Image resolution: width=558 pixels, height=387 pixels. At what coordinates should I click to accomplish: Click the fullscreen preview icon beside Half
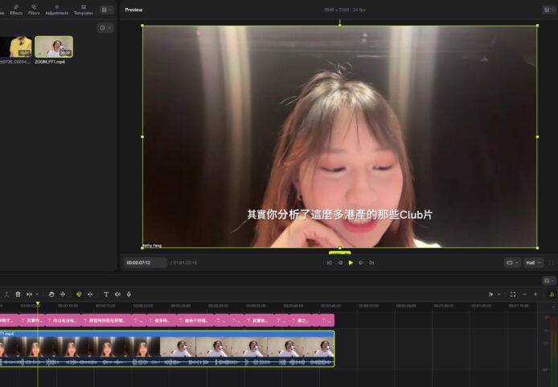pyautogui.click(x=552, y=263)
